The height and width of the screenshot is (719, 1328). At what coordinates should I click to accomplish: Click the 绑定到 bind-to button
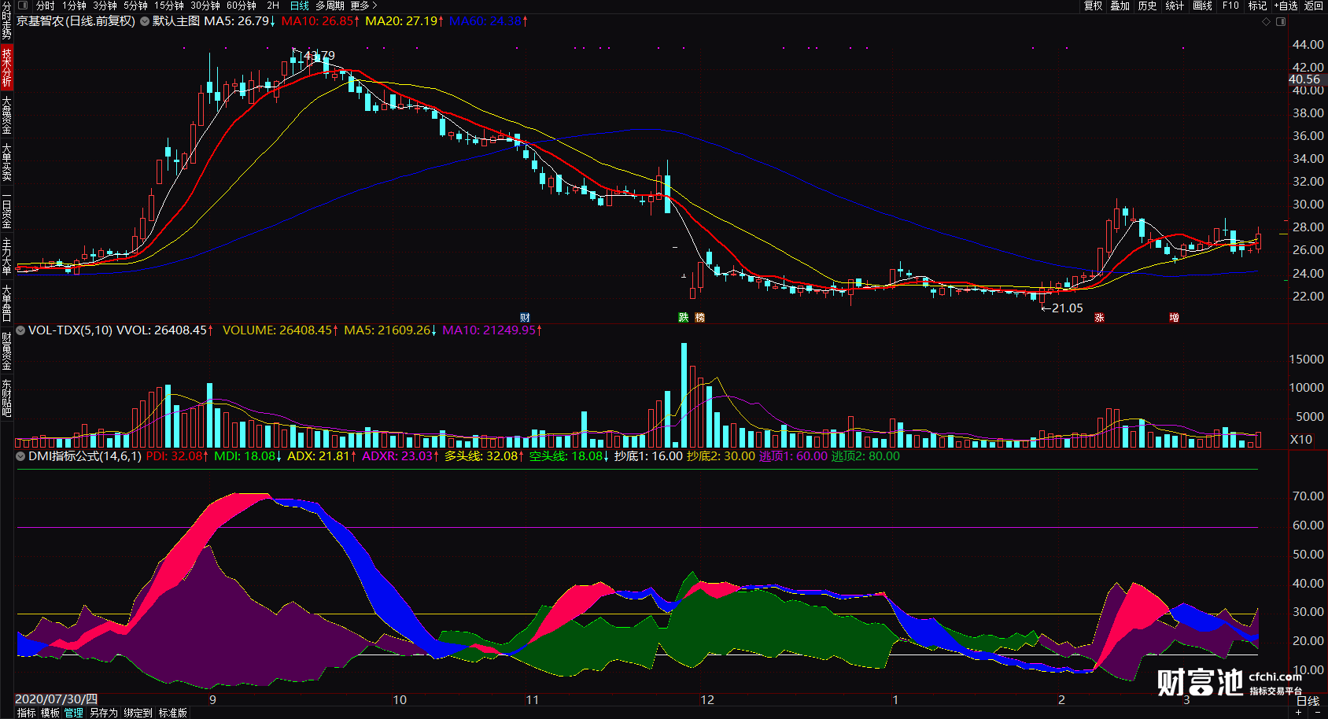coord(138,713)
